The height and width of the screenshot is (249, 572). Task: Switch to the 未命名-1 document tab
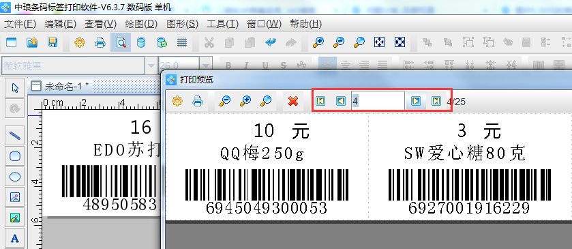tap(61, 87)
